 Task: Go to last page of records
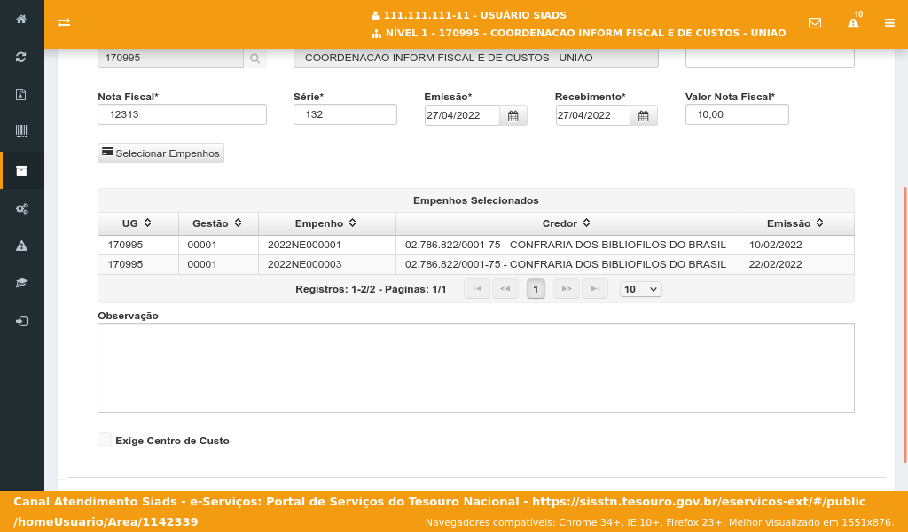coord(595,289)
